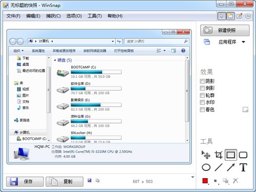This screenshot has height=192, width=256.
Task: Click the BOOTCAMP (C:) usage bar
Action: coord(96,72)
